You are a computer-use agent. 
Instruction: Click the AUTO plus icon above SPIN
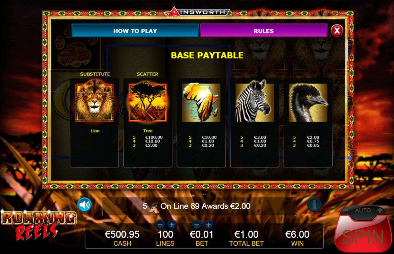(380, 210)
